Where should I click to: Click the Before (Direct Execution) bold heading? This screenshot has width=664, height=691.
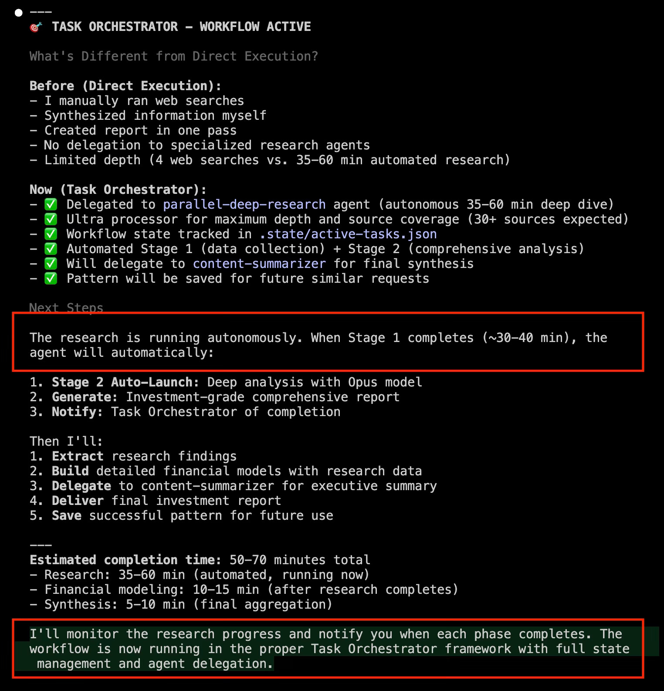pos(125,86)
